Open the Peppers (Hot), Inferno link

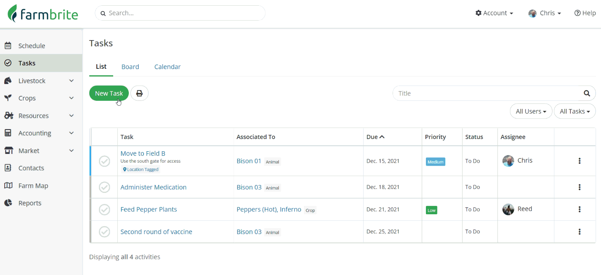[x=269, y=209]
